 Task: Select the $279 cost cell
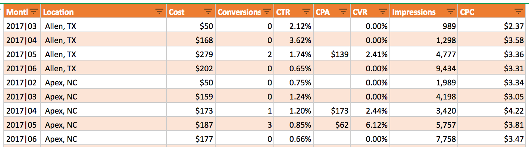pos(191,54)
